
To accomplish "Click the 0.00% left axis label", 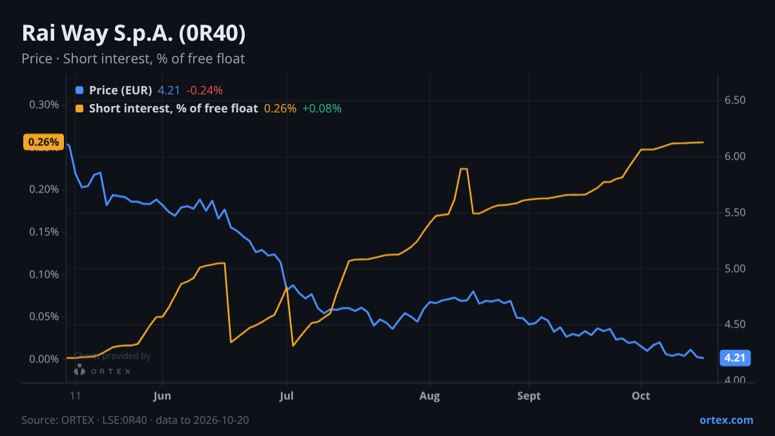I will pyautogui.click(x=45, y=359).
